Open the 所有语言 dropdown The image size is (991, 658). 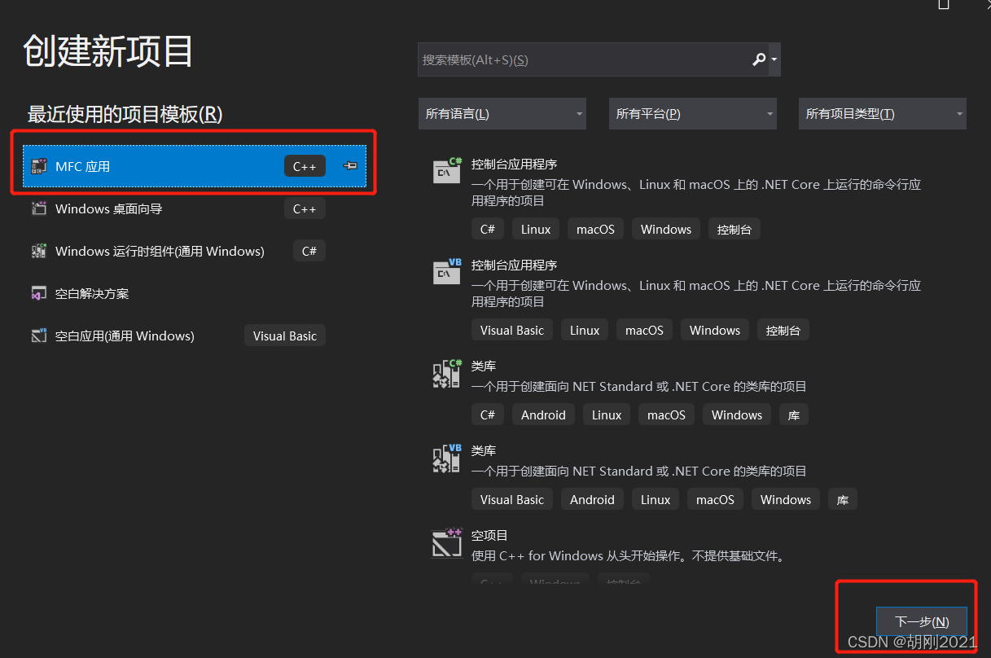click(502, 114)
